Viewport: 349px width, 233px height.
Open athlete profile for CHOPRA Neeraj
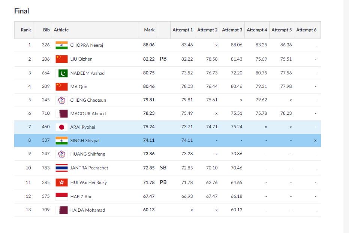(87, 45)
